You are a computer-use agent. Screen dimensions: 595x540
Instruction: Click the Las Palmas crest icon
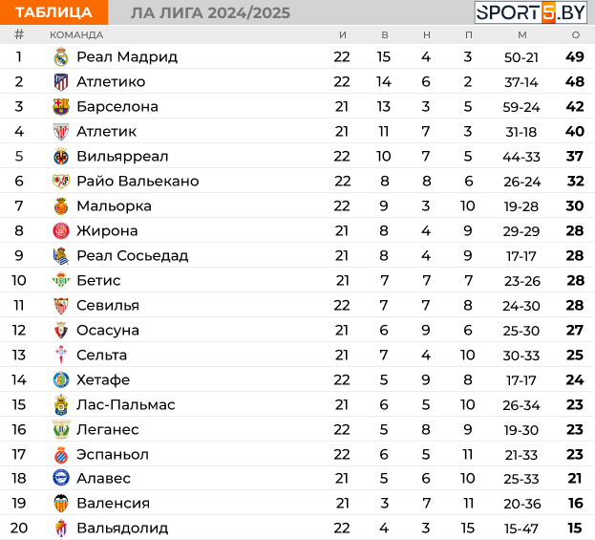click(x=61, y=405)
